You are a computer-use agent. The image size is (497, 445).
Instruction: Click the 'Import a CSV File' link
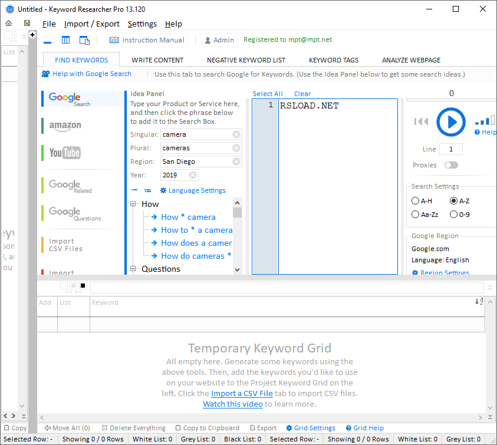tap(242, 393)
